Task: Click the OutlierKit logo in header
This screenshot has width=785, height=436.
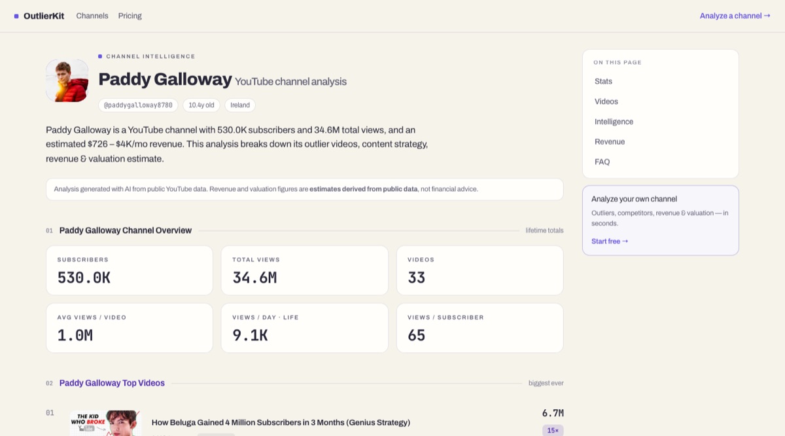Action: click(x=39, y=16)
